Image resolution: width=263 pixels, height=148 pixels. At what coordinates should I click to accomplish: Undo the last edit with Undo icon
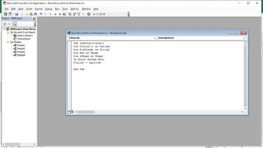41,14
